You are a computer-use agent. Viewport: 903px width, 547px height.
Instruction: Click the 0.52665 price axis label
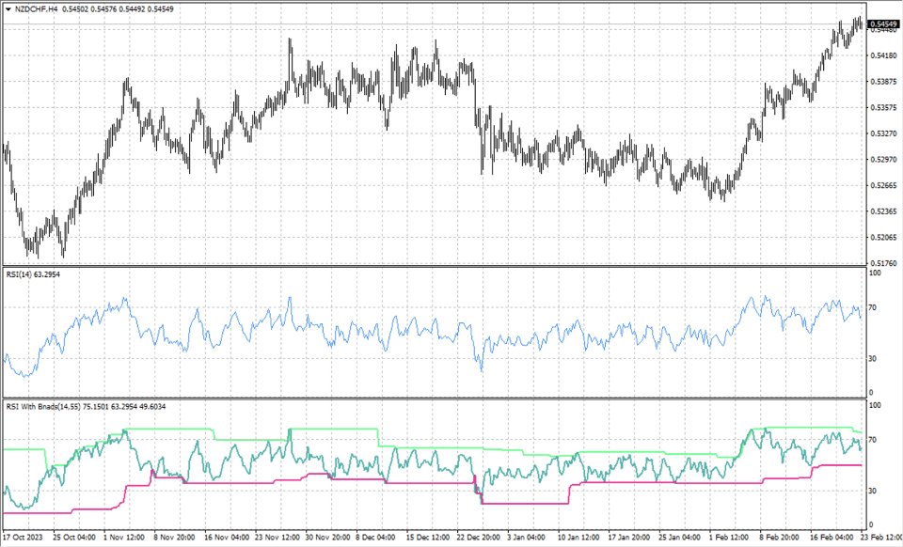coord(883,185)
